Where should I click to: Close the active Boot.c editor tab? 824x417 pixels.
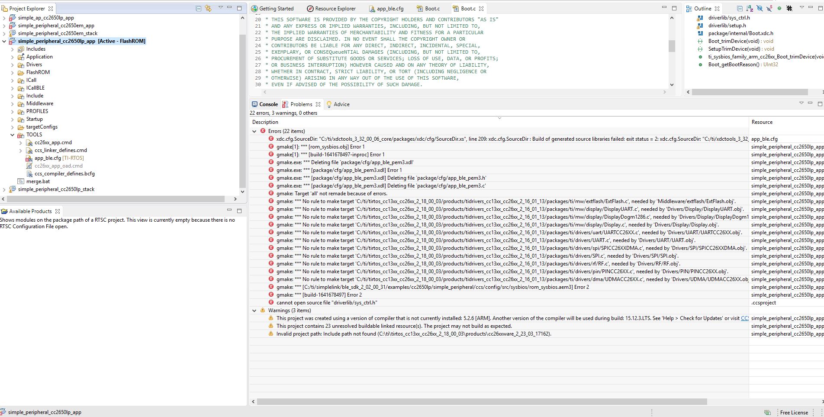click(x=481, y=8)
